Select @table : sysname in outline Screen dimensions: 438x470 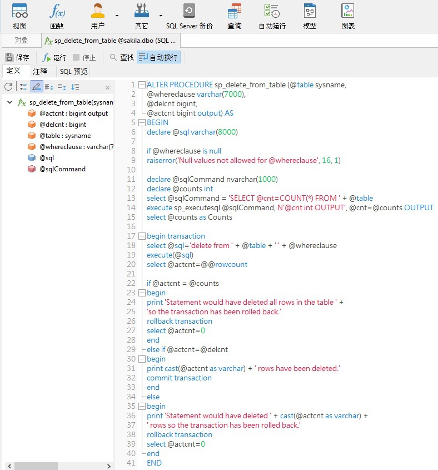click(x=65, y=136)
